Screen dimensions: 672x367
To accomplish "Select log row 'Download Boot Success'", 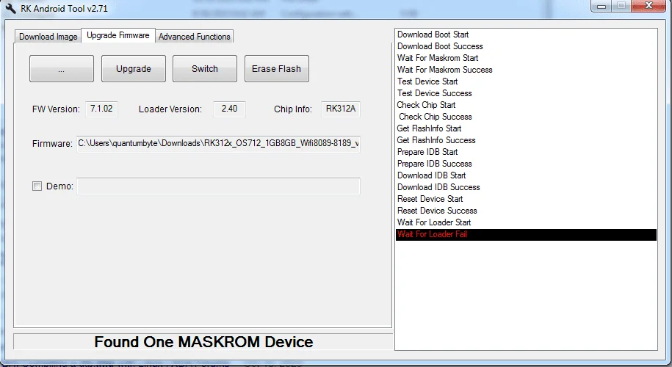I will [x=527, y=46].
